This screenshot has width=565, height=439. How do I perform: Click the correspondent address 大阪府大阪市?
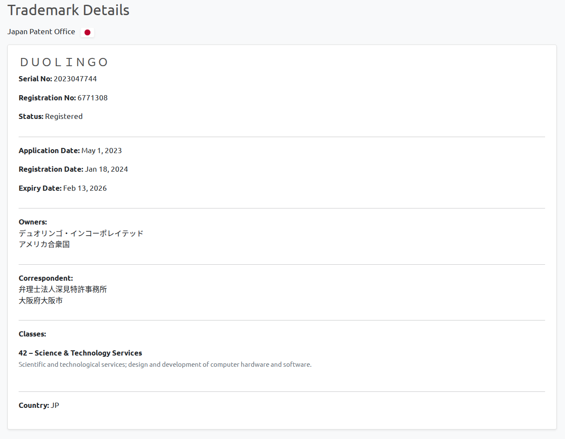pos(41,301)
